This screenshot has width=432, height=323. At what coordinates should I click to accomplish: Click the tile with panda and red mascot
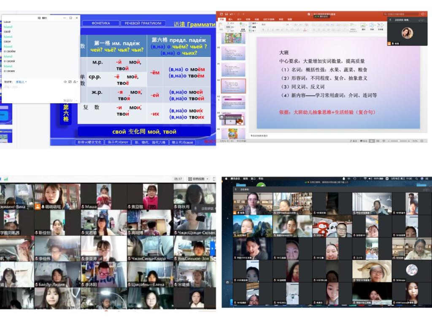(332, 226)
